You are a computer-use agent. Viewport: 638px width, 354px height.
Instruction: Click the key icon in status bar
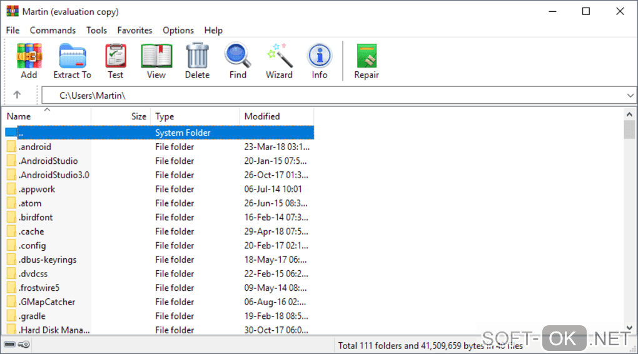24,345
